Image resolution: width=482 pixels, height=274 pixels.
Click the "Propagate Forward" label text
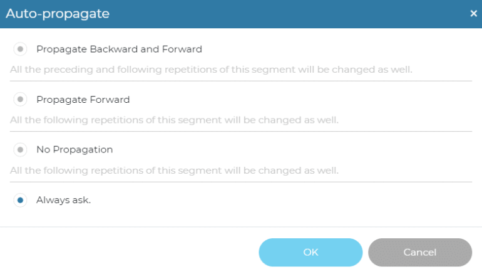(x=83, y=100)
